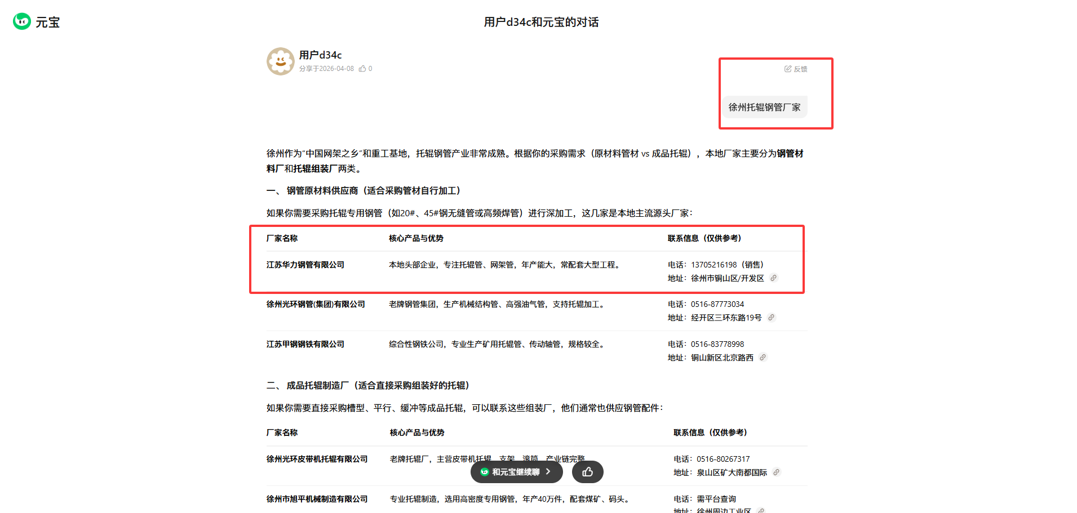Click the second table's 厂家名称 column header

(282, 432)
